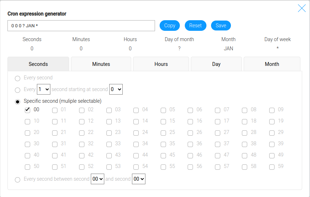
Task: Click the cron expression text field
Action: click(81, 26)
